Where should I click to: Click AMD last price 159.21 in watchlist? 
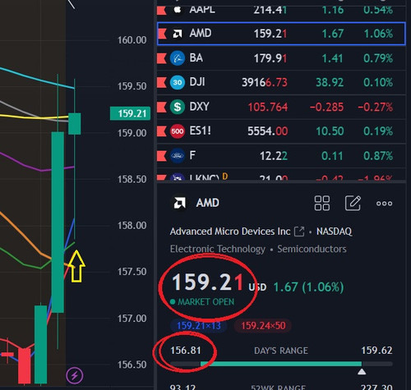[270, 34]
